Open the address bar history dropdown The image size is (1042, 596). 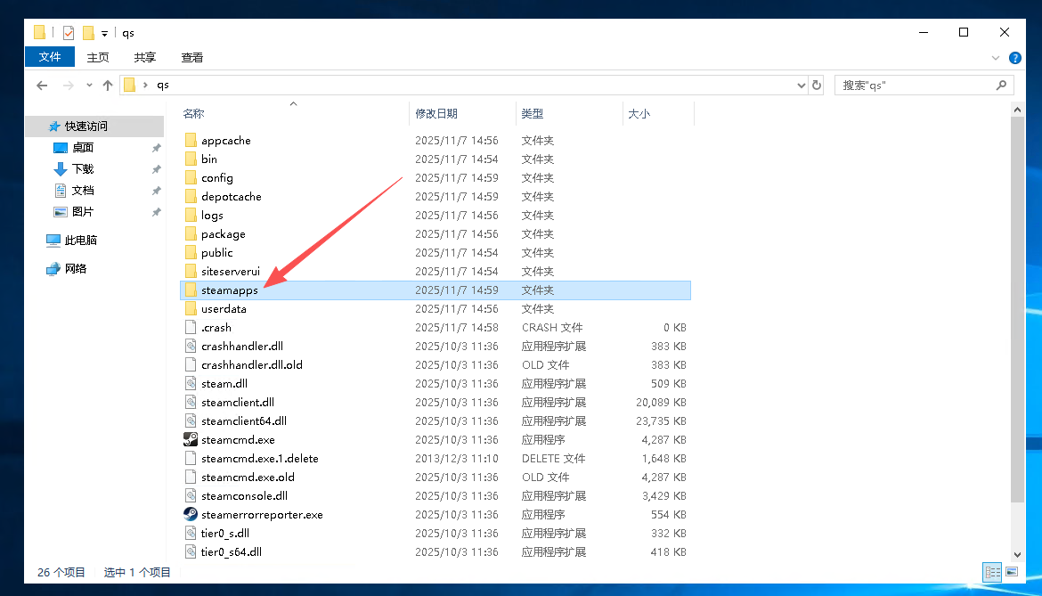coord(801,86)
